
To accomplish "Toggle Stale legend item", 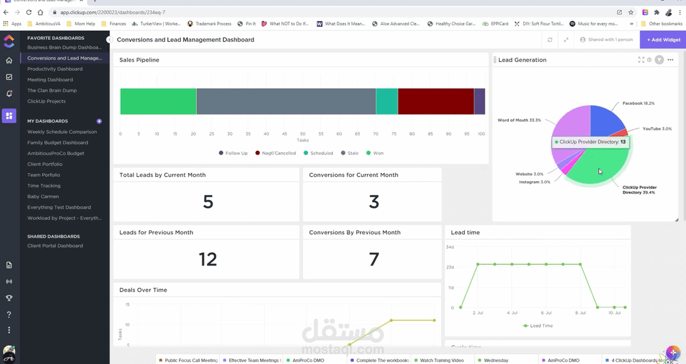I will pyautogui.click(x=350, y=153).
